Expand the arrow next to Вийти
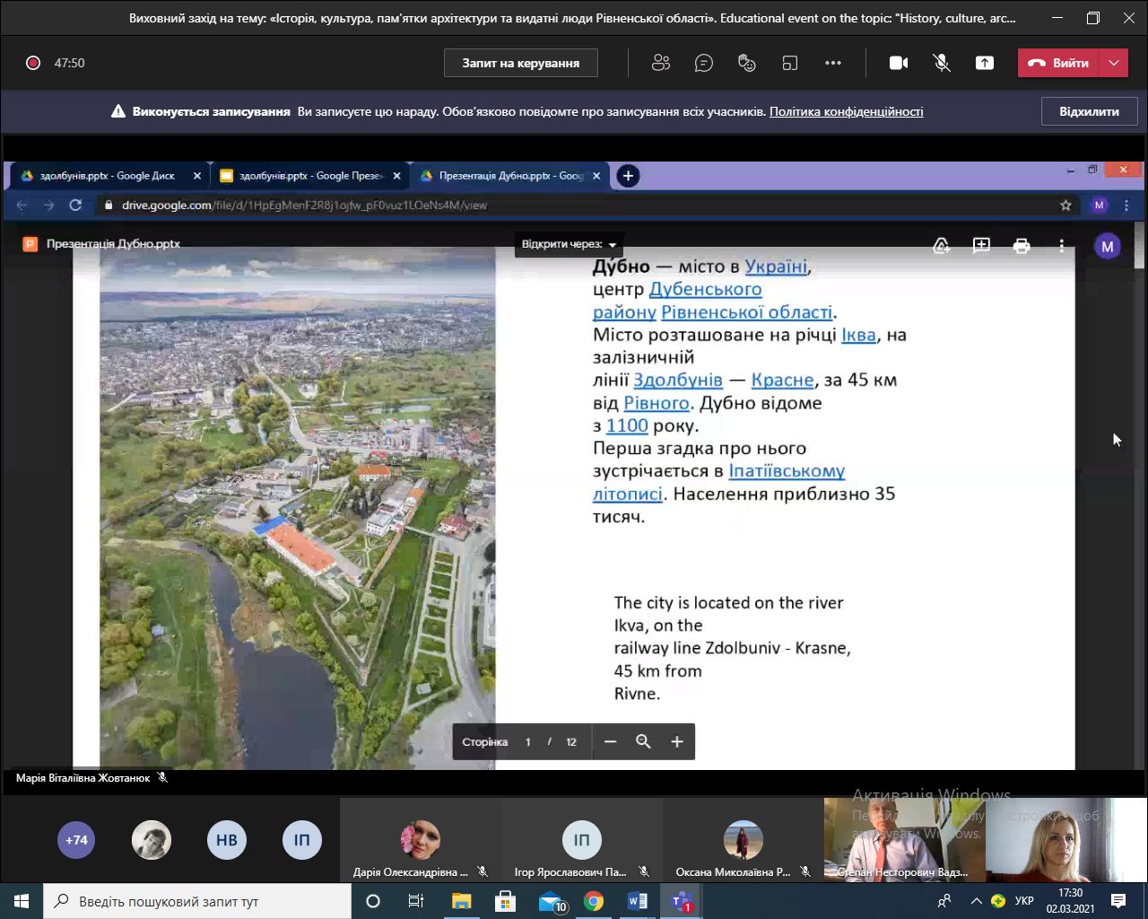Image resolution: width=1148 pixels, height=919 pixels. point(1114,63)
